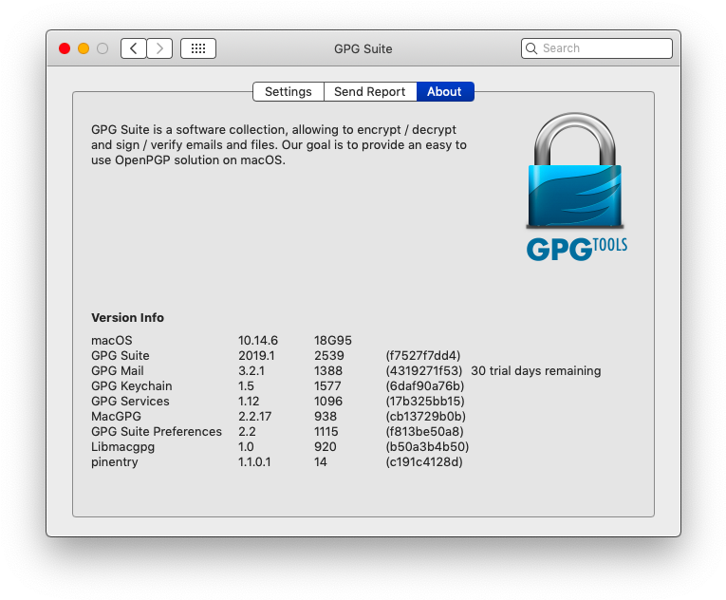
Task: Go back with the left chevron button
Action: [x=134, y=48]
